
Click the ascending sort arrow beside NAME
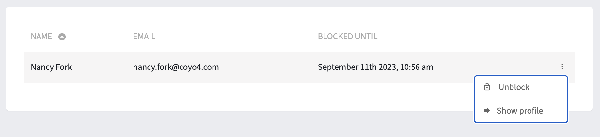(x=62, y=37)
